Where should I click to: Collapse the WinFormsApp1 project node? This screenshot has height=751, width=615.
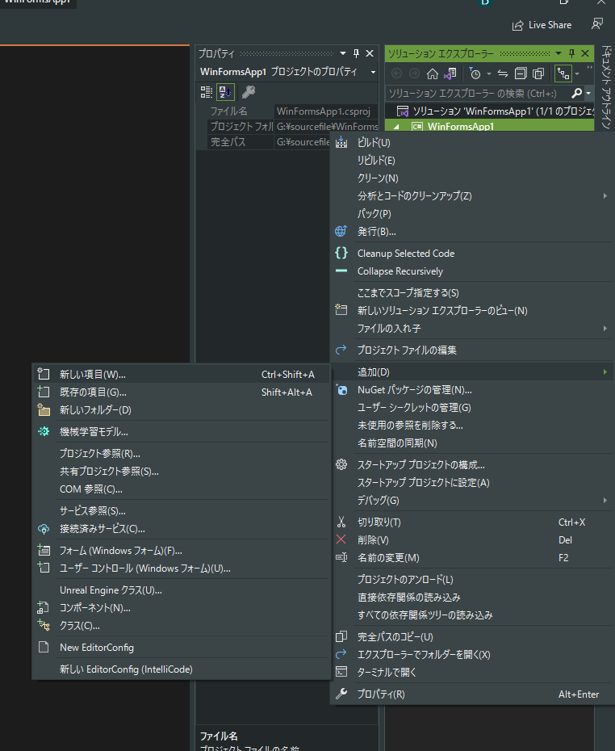pos(396,127)
